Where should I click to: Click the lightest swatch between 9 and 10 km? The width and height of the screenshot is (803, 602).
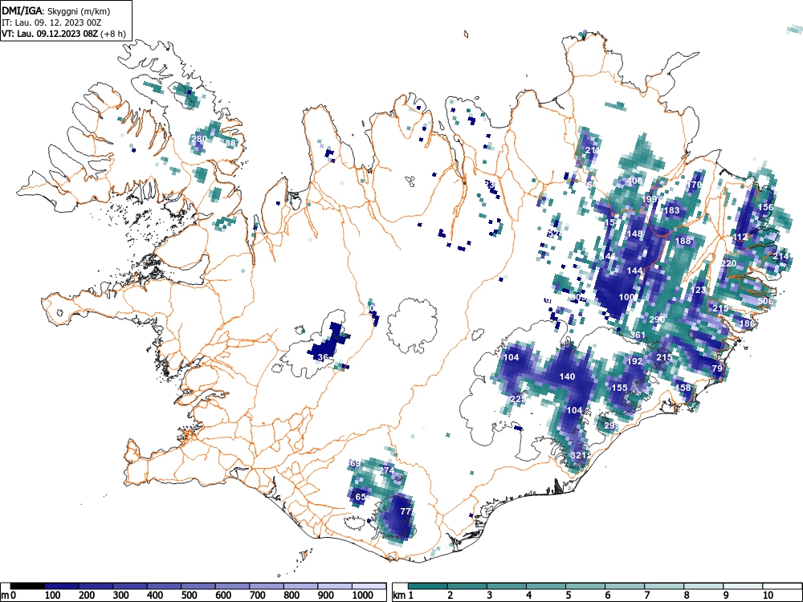point(743,586)
